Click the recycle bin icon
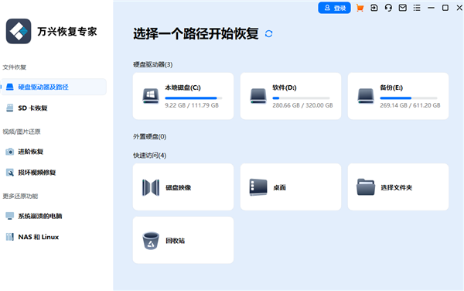Viewport: 464px width, 291px height. click(x=151, y=241)
